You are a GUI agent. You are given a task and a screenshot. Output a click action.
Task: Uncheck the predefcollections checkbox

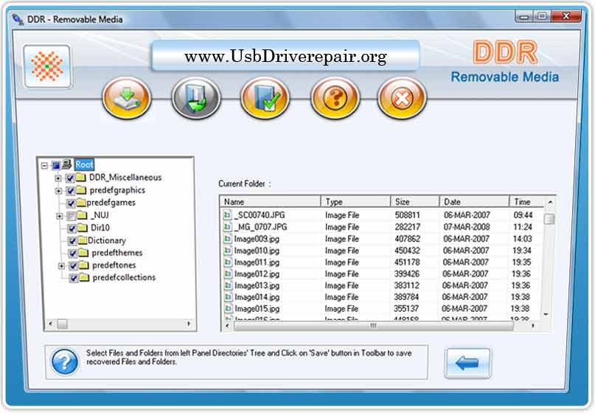[x=74, y=278]
